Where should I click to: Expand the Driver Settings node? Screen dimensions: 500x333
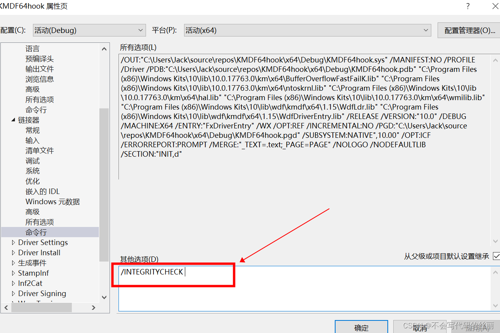[14, 243]
